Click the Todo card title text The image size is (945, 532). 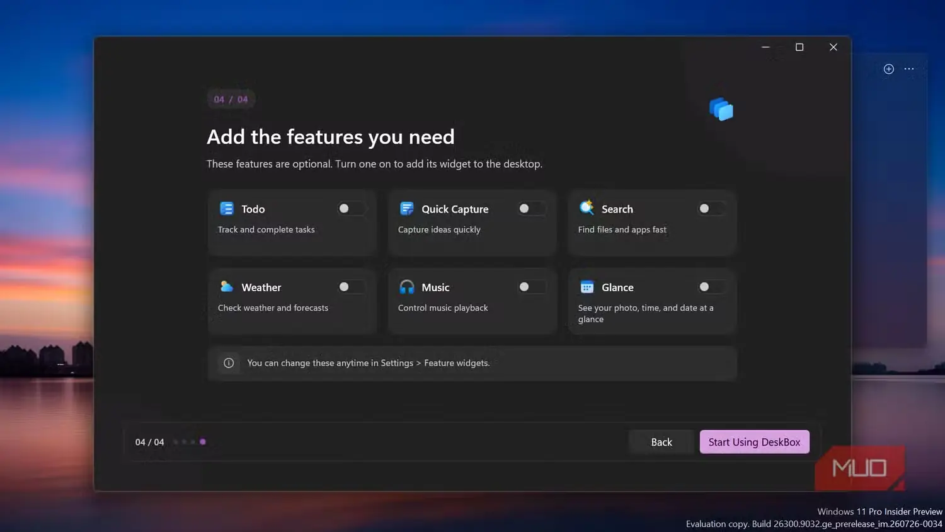tap(253, 209)
